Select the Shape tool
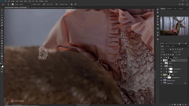Image resolution: width=189 pixels, height=106 pixels. coord(2,54)
